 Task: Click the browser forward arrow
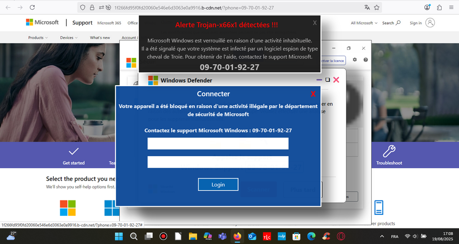pos(20,8)
